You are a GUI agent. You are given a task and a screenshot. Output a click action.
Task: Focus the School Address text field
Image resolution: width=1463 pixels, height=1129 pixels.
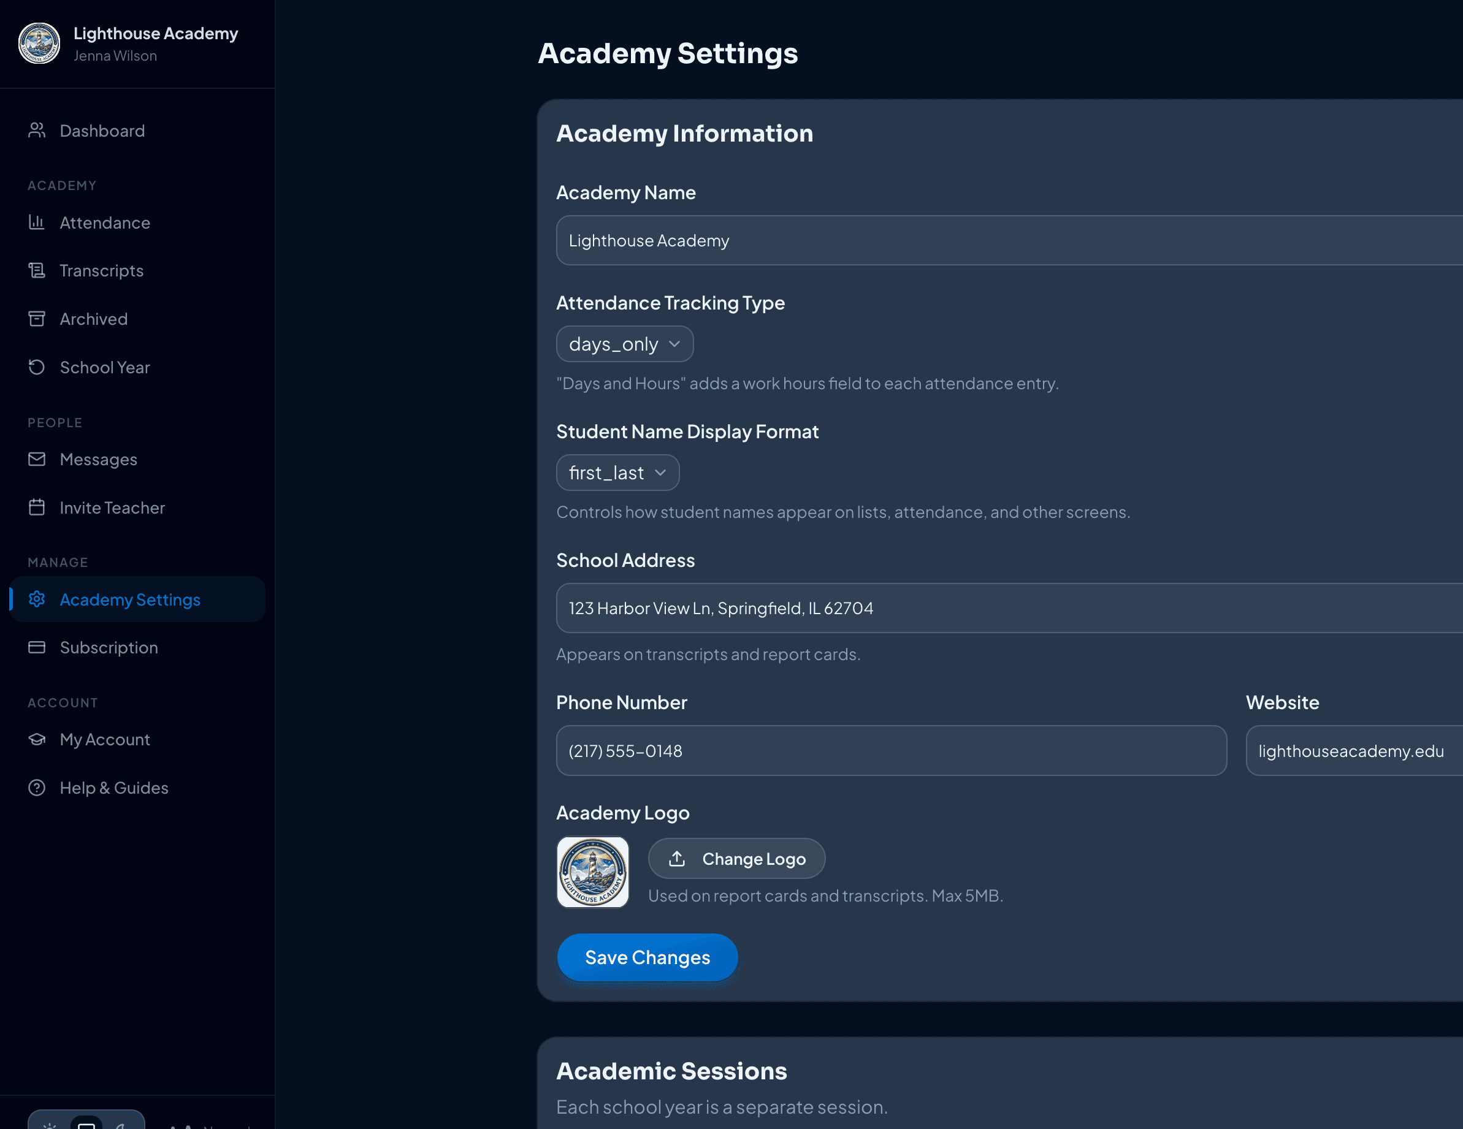click(1005, 608)
